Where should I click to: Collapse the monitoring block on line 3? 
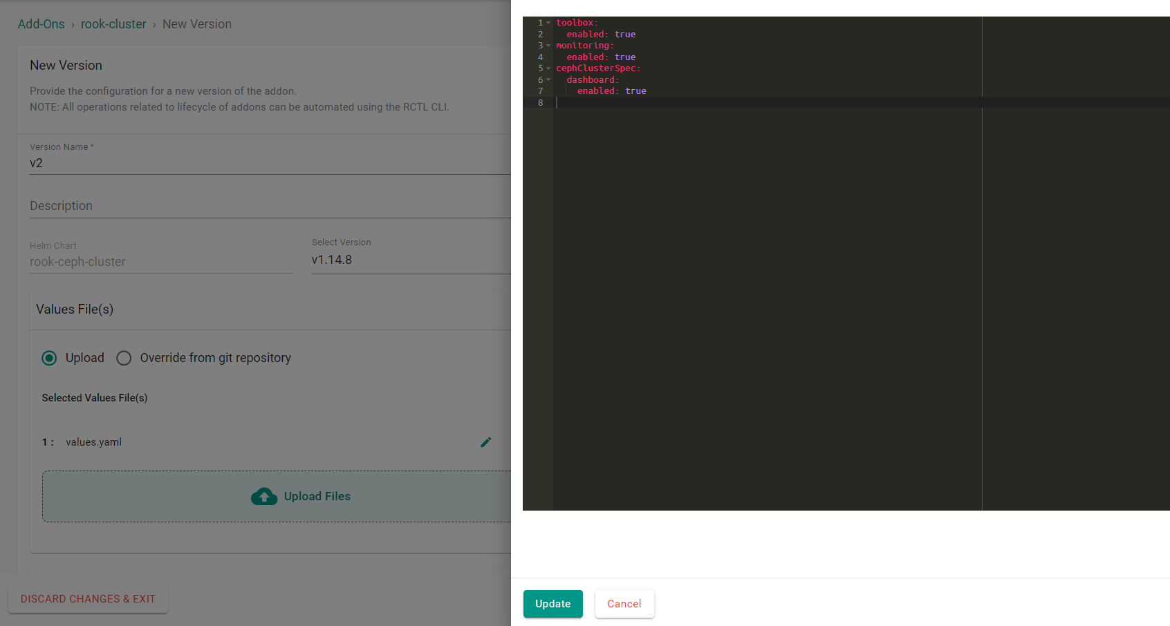548,46
